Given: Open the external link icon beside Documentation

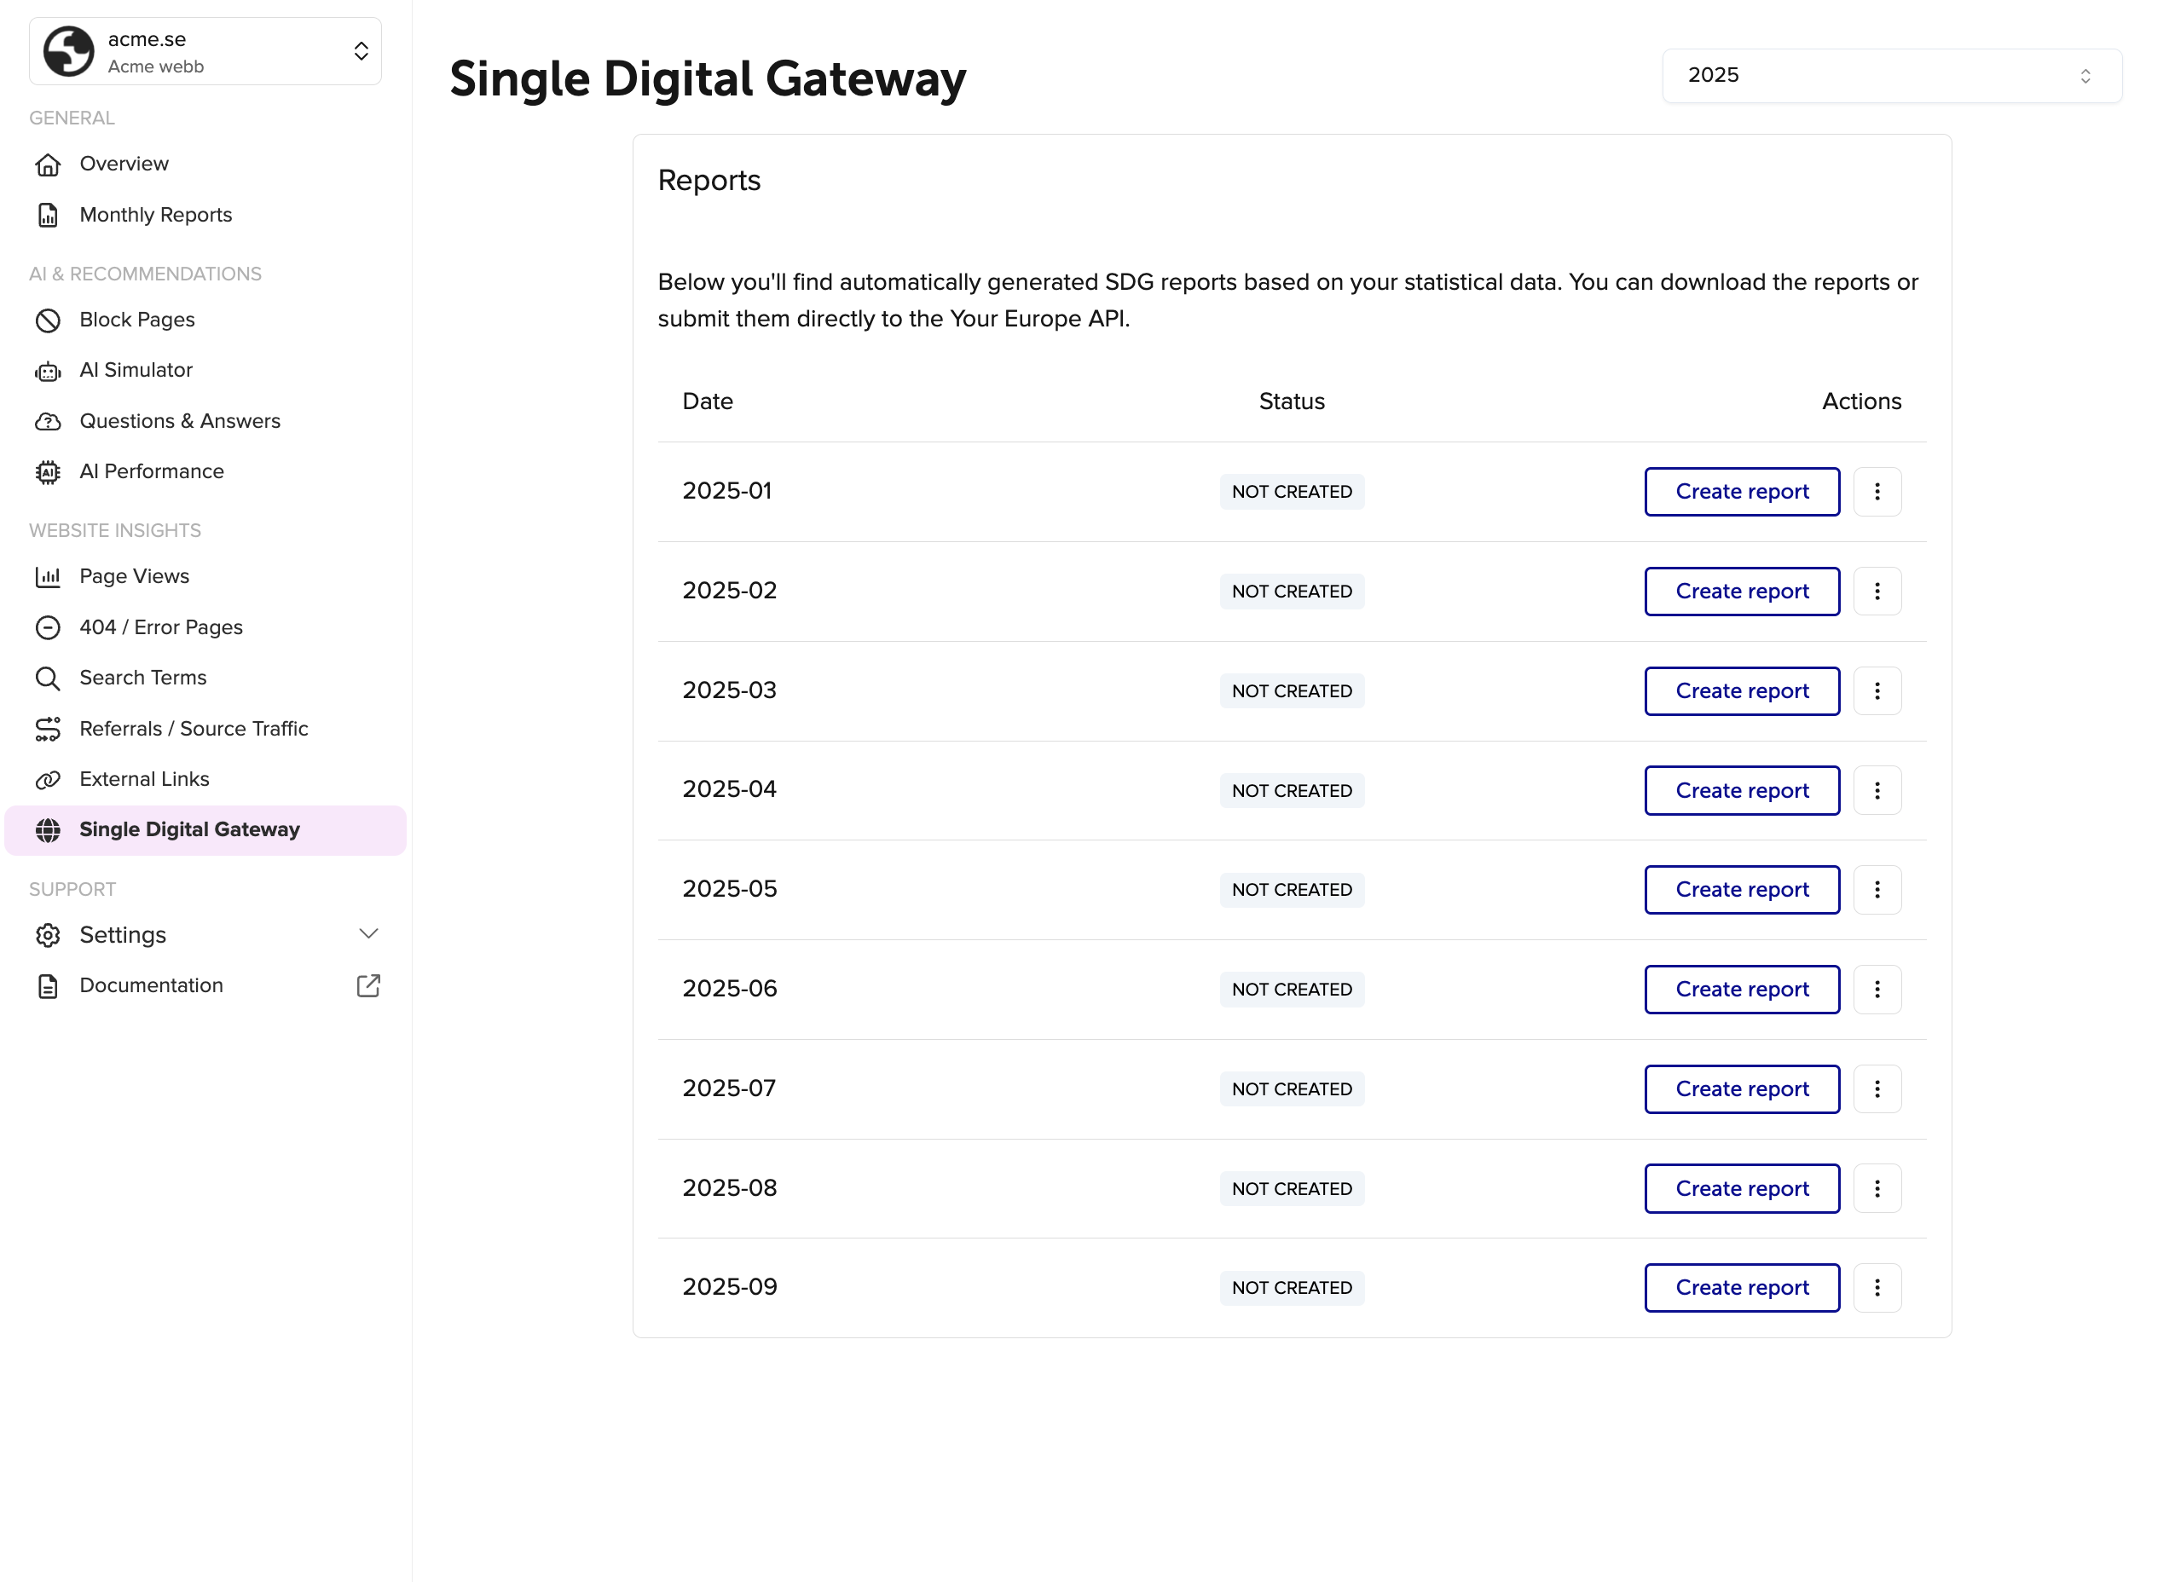Looking at the screenshot, I should click(367, 985).
